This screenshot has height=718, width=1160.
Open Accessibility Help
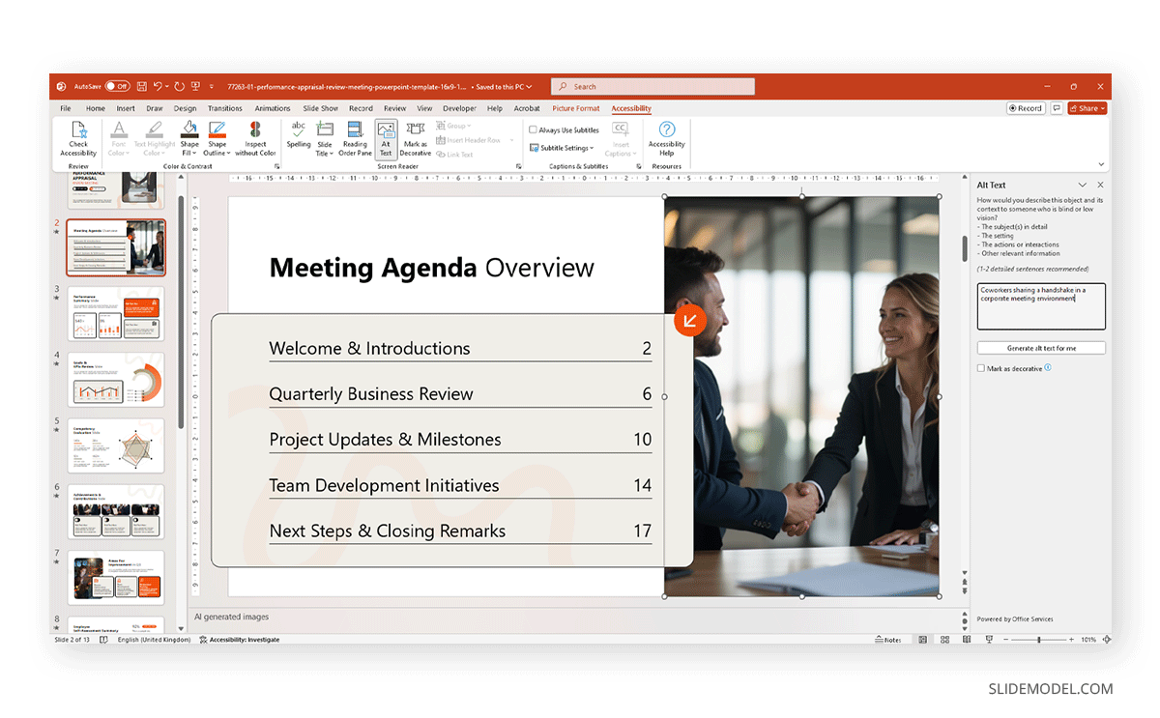[666, 130]
